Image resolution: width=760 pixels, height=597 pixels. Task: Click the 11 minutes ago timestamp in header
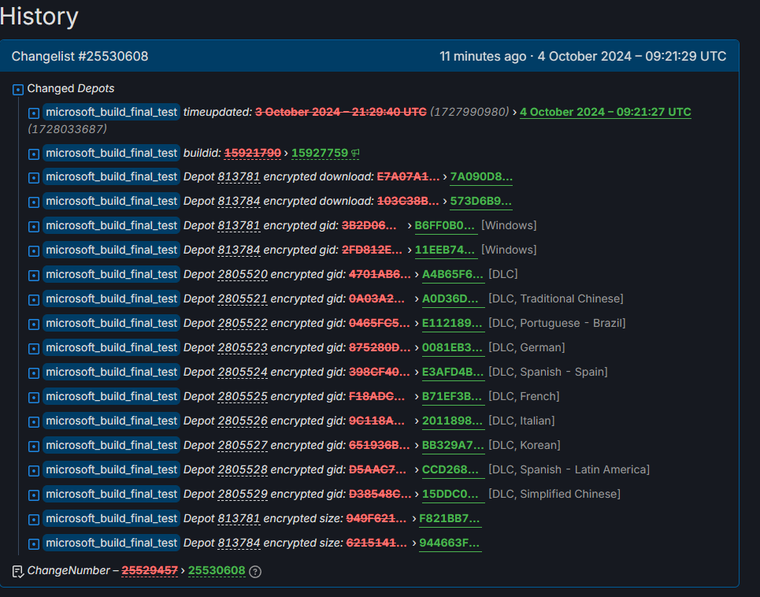coord(482,57)
